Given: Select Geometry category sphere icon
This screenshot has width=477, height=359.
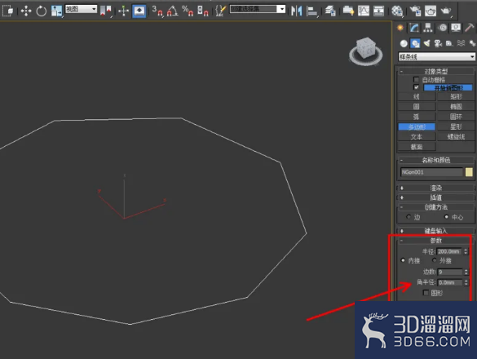Looking at the screenshot, I should coord(404,43).
